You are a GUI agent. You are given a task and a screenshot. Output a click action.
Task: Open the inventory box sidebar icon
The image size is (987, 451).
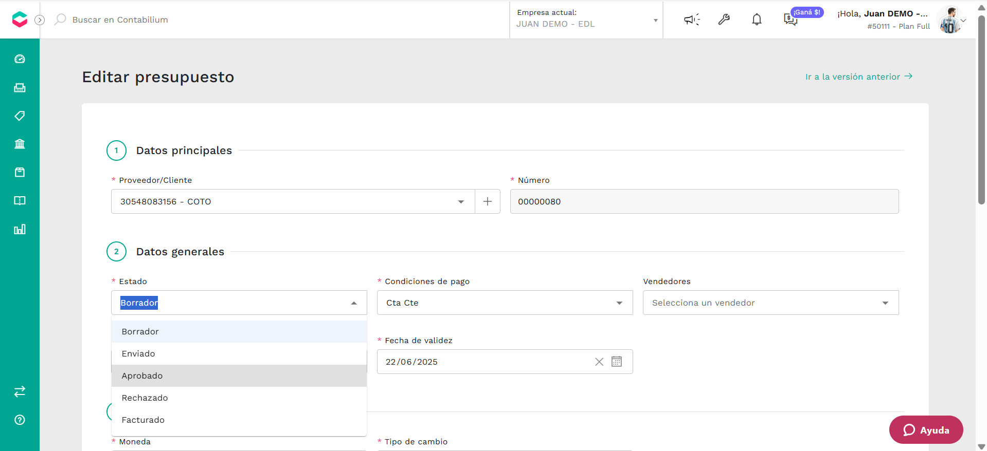(x=20, y=172)
